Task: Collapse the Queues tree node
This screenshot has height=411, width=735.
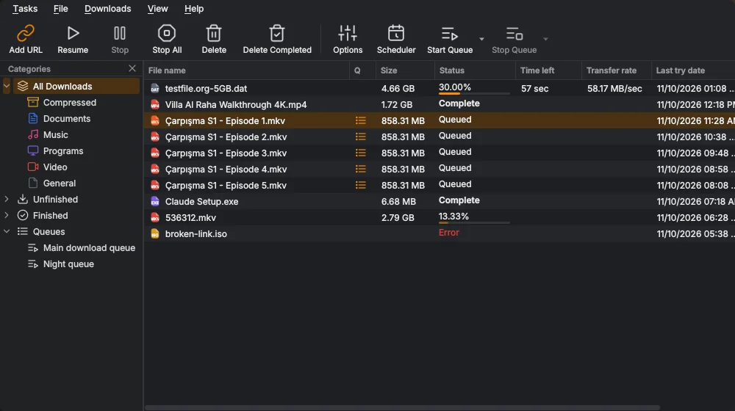Action: [x=7, y=231]
